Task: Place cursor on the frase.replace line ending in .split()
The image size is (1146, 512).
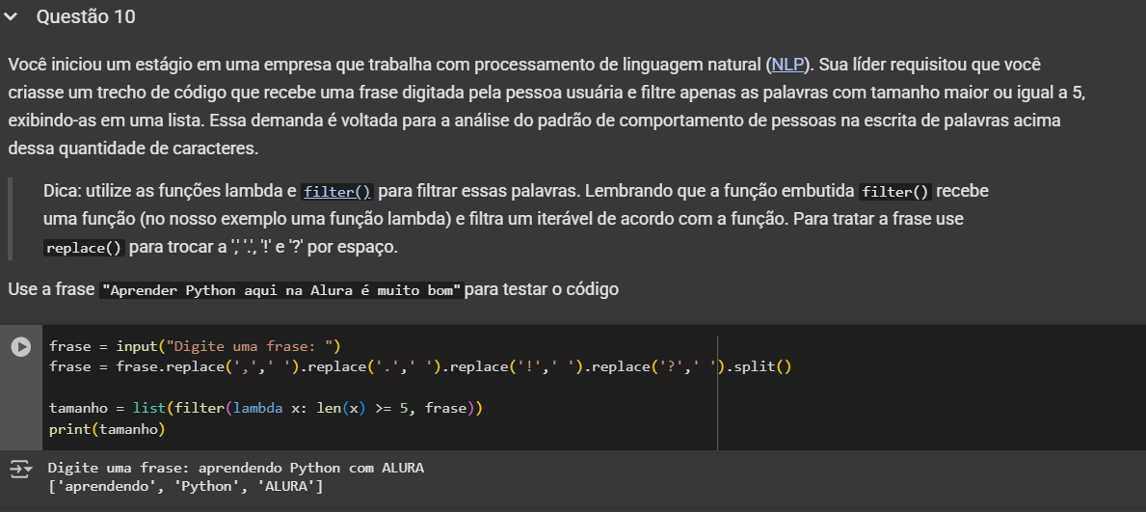Action: [420, 366]
